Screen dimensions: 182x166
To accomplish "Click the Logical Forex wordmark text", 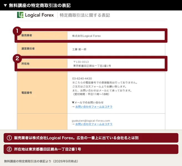I will point(39,15).
